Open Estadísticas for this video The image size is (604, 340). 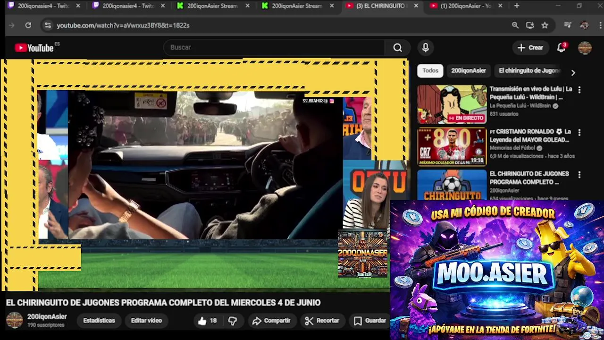click(99, 321)
